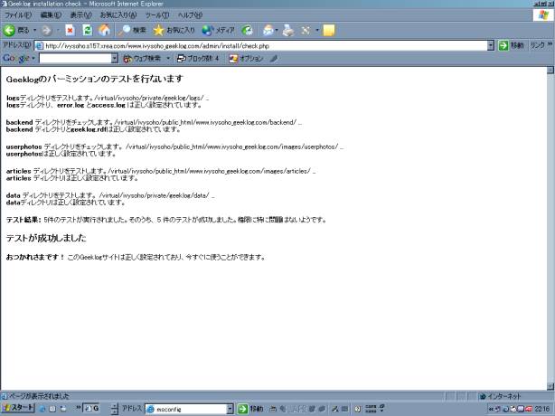Screen dimensions: 555x416
Task: Click the Print icon
Action: (288, 31)
